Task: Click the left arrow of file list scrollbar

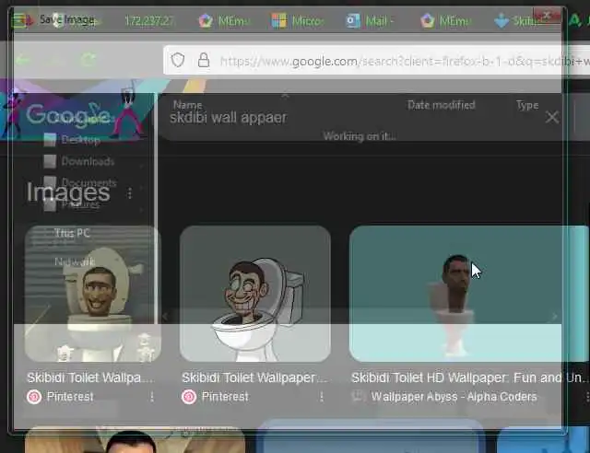Action: [x=165, y=317]
